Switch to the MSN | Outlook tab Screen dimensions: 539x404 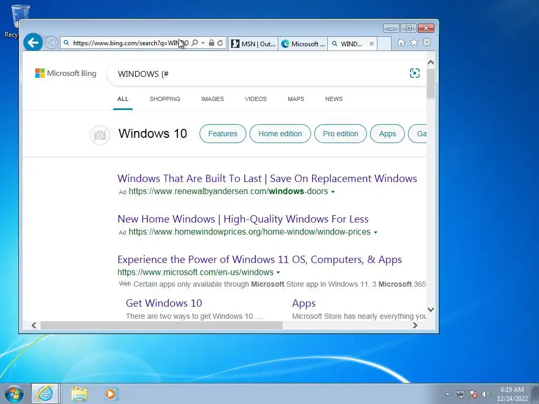[253, 44]
